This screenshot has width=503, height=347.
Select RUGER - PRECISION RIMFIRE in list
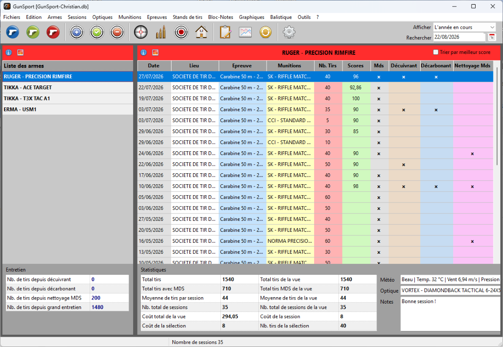[68, 77]
